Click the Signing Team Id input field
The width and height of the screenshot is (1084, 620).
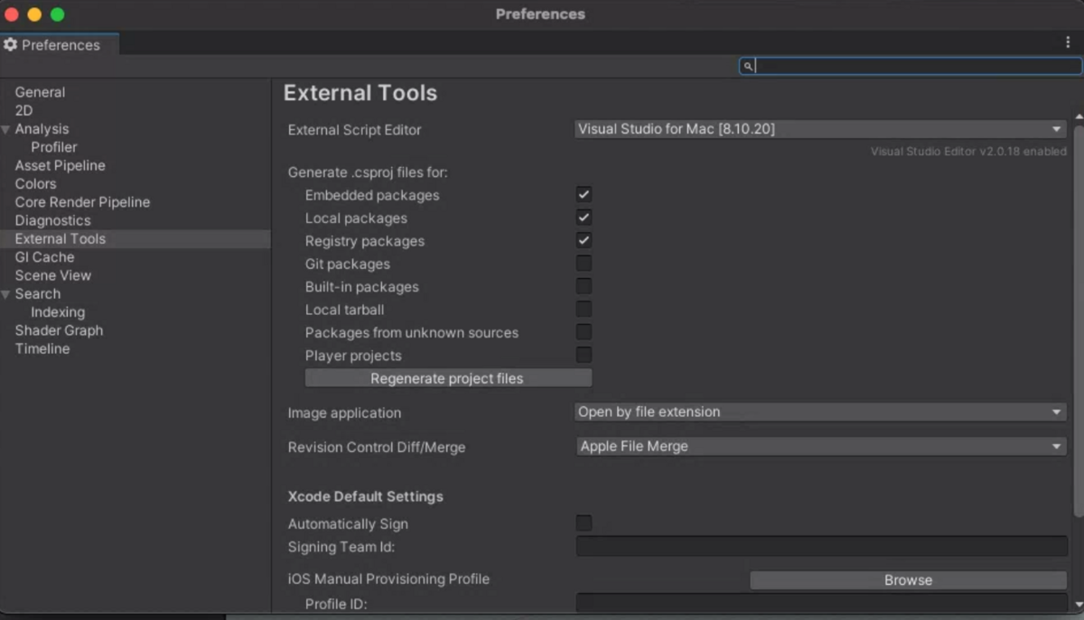tap(818, 547)
